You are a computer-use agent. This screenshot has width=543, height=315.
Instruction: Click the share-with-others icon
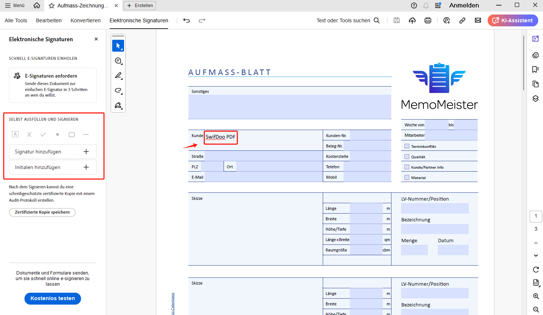click(x=447, y=20)
